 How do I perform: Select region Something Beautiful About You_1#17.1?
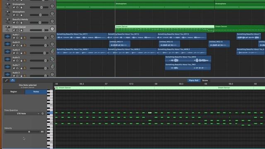pyautogui.click(x=82, y=36)
